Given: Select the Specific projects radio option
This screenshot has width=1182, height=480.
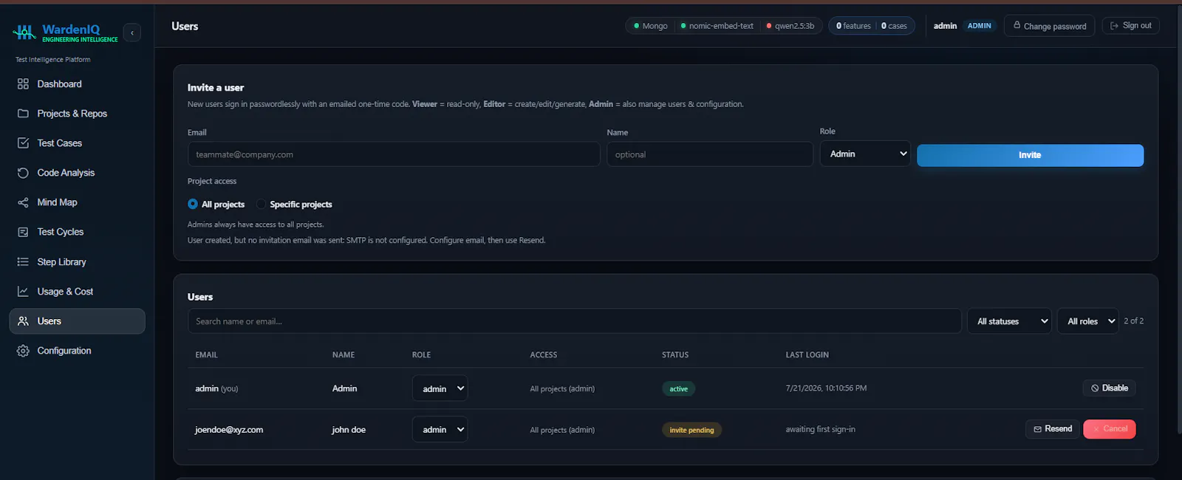Looking at the screenshot, I should [261, 204].
